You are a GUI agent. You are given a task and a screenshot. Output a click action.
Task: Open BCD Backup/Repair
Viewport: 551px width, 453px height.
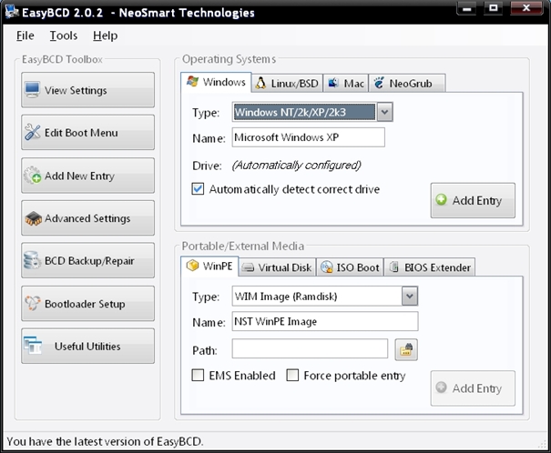point(87,260)
